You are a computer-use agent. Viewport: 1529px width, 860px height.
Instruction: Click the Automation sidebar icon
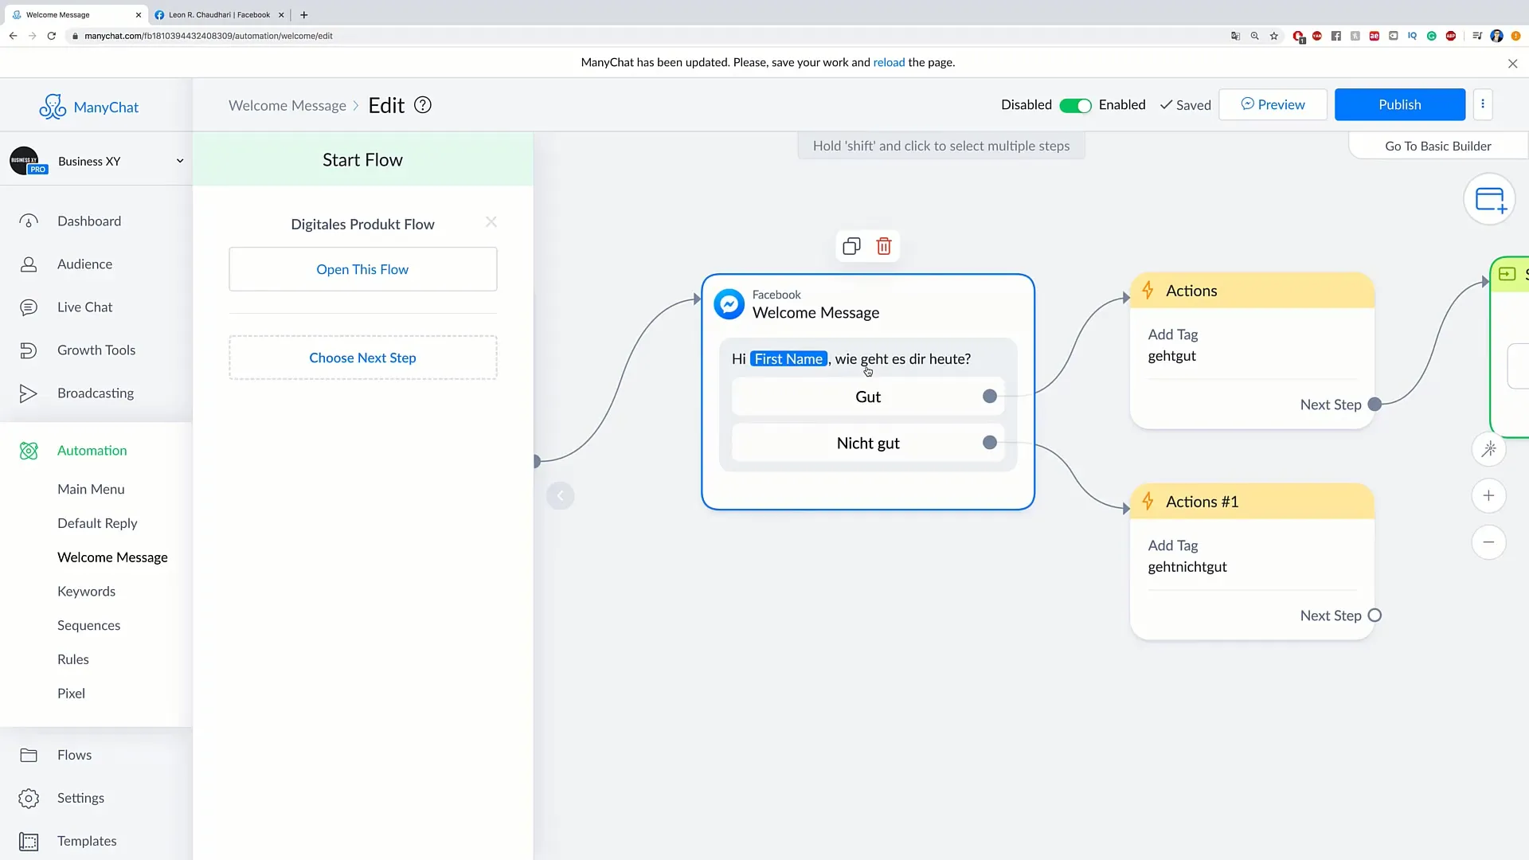pos(29,449)
